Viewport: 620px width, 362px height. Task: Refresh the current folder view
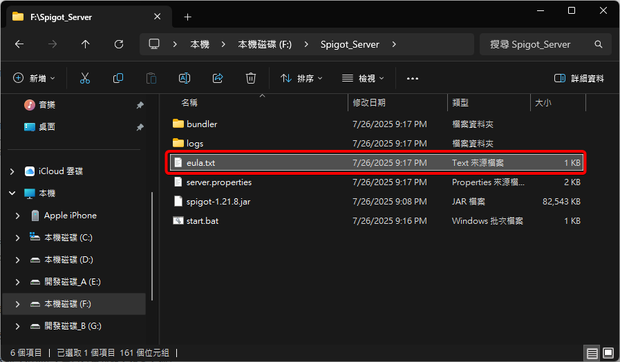pyautogui.click(x=119, y=44)
